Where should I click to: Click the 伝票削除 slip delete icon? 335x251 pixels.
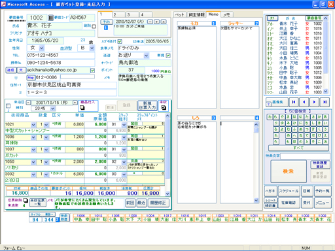coord(26,200)
